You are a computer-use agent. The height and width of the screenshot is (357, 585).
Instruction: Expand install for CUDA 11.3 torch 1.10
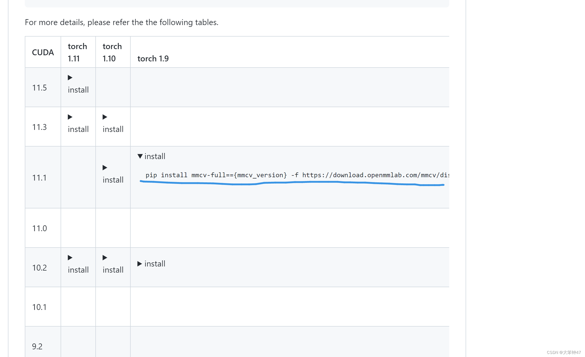(113, 123)
